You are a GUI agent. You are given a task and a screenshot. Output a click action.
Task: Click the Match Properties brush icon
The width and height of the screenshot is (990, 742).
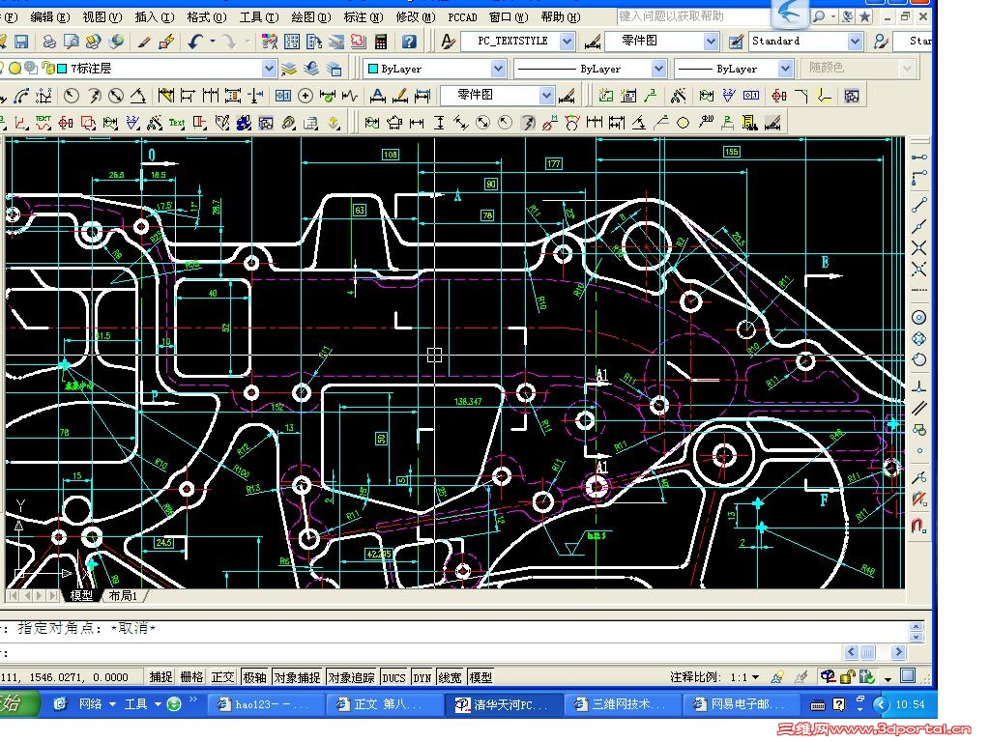tap(144, 42)
